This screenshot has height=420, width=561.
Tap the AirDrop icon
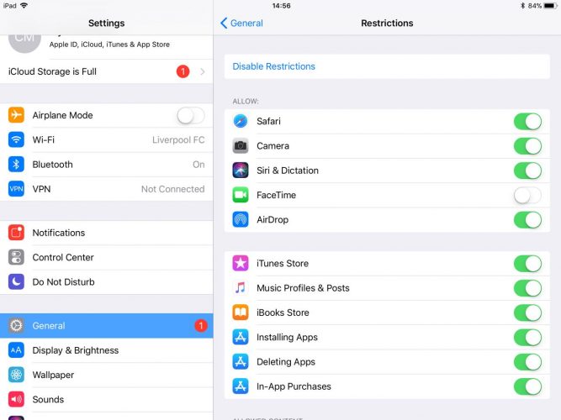[241, 220]
